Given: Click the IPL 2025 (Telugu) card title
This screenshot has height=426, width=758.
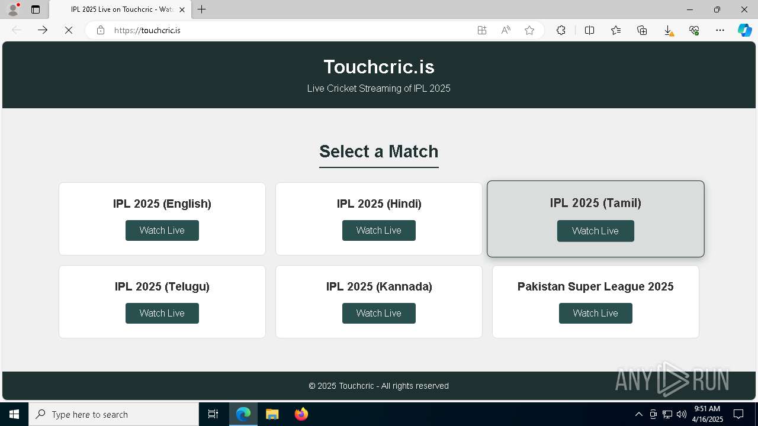Looking at the screenshot, I should point(162,286).
